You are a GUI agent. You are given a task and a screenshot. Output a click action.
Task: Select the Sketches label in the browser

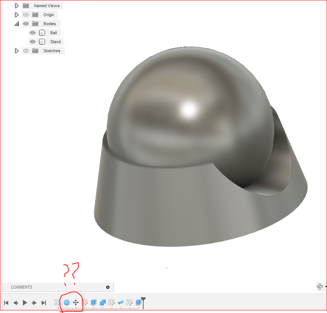click(52, 51)
